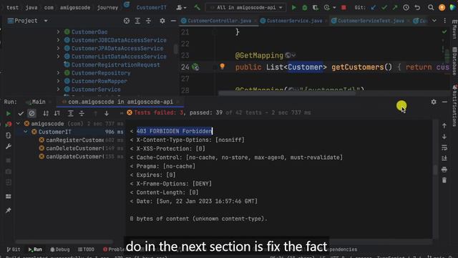
Task: Toggle Show Ignored tests button
Action: 31,113
